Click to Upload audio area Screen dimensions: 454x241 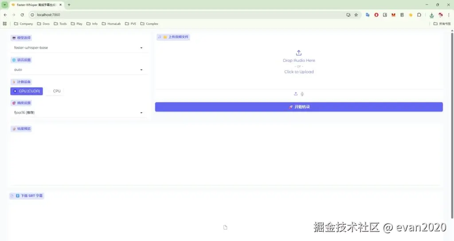click(299, 72)
